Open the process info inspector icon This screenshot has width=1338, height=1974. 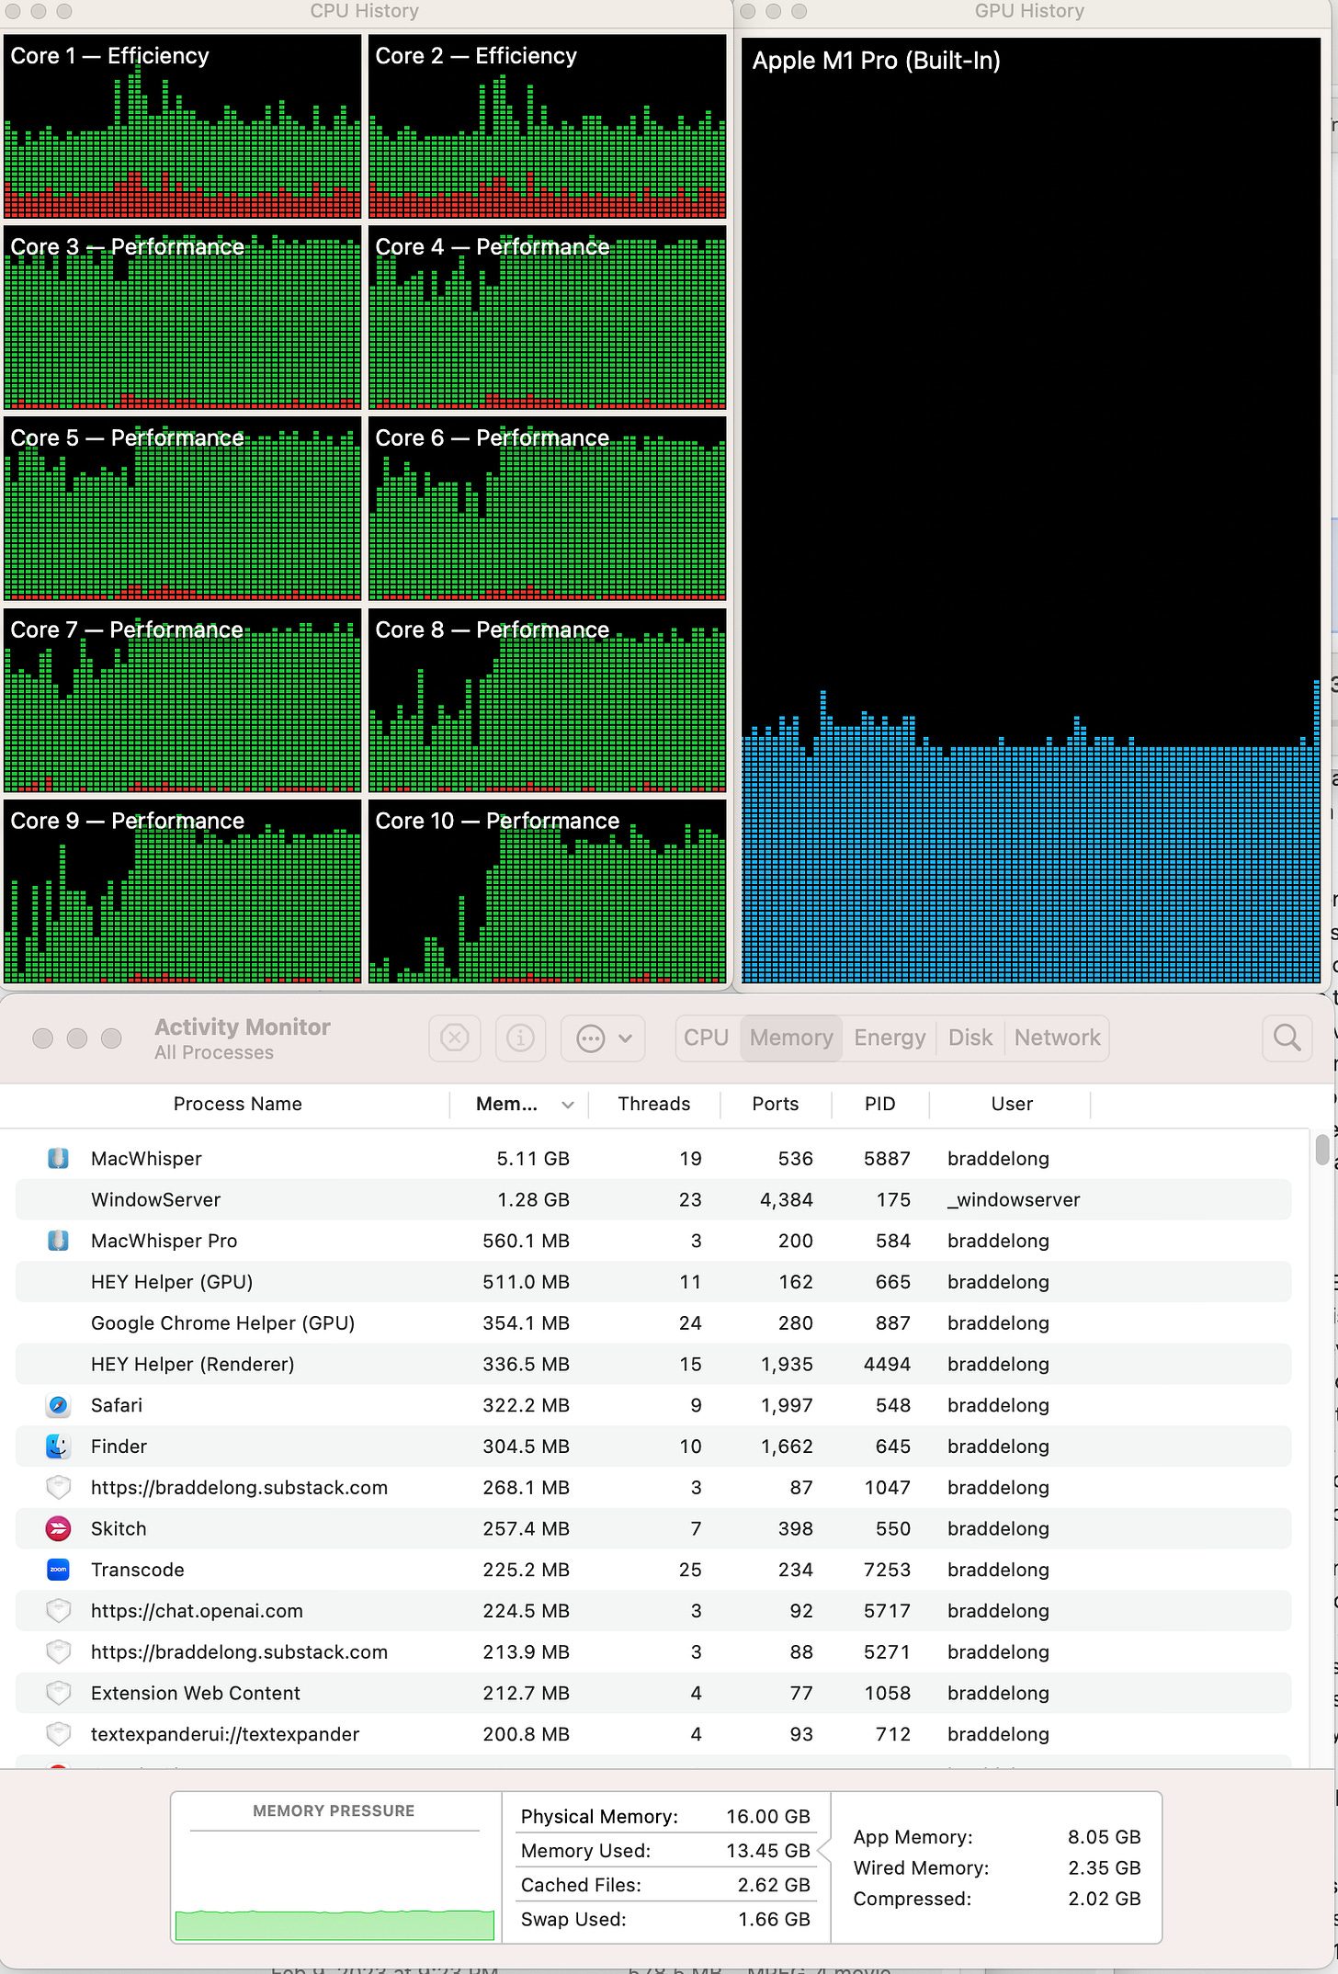520,1038
